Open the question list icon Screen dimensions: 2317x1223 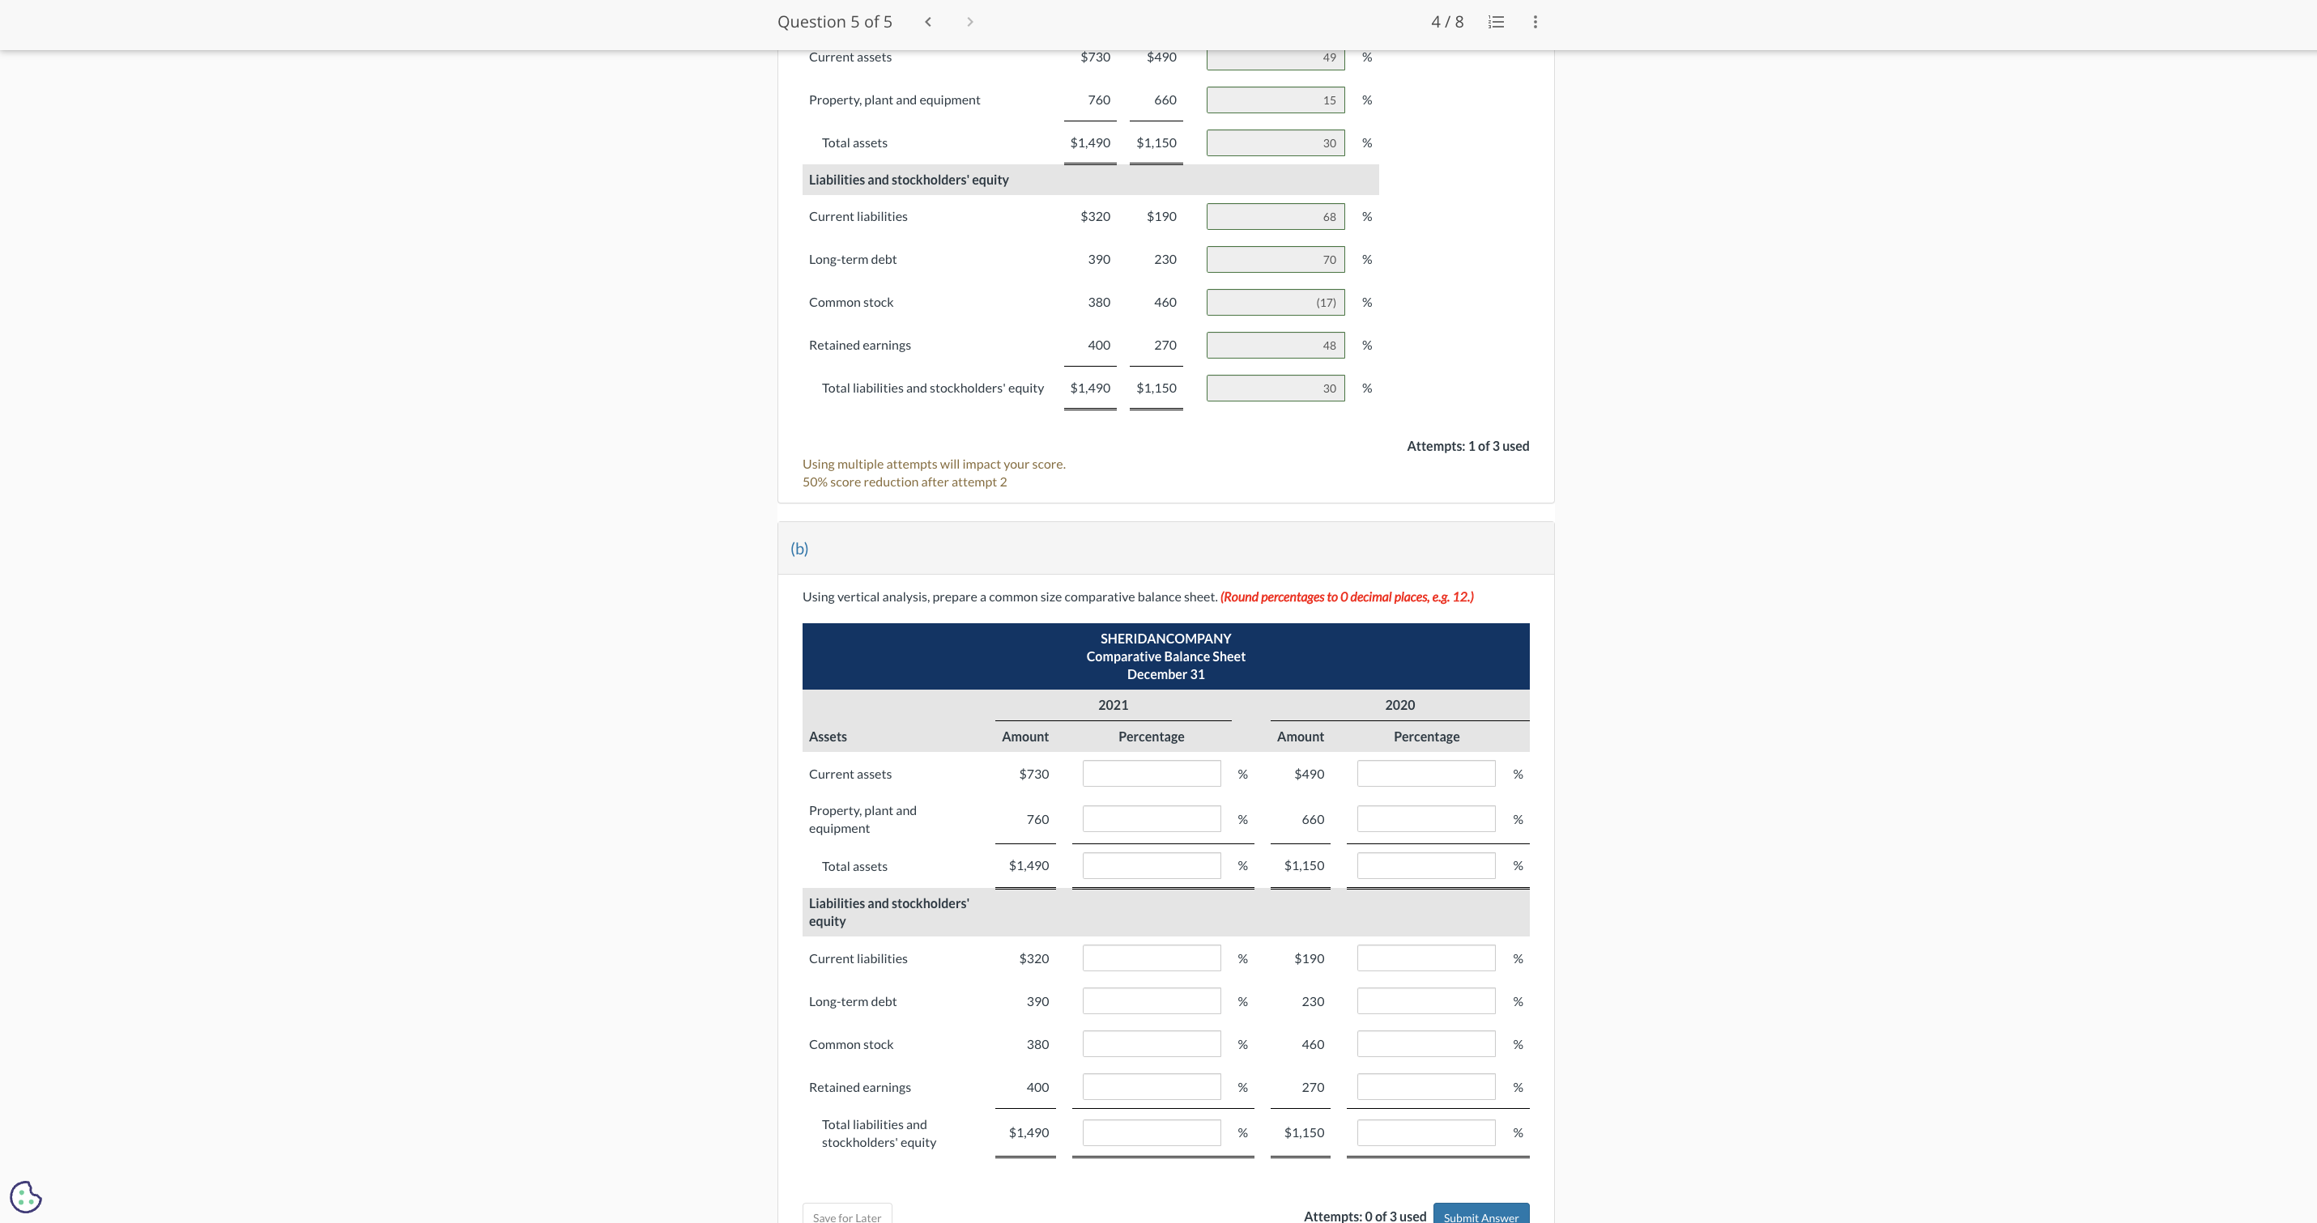click(x=1496, y=22)
